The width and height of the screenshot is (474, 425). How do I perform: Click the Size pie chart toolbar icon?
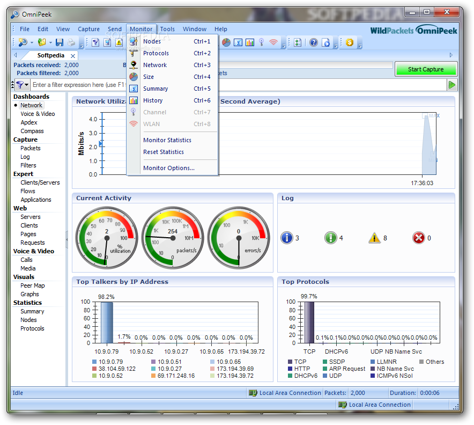226,42
